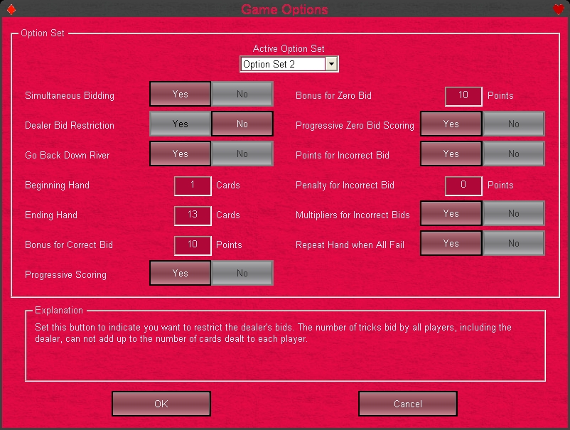Turn Progressive Scoring on with Yes
This screenshot has width=570, height=430.
pyautogui.click(x=181, y=273)
